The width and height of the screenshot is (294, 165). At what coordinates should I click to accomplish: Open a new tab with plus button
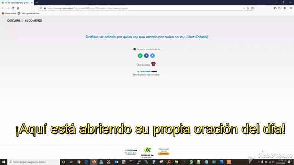(x=37, y=2)
